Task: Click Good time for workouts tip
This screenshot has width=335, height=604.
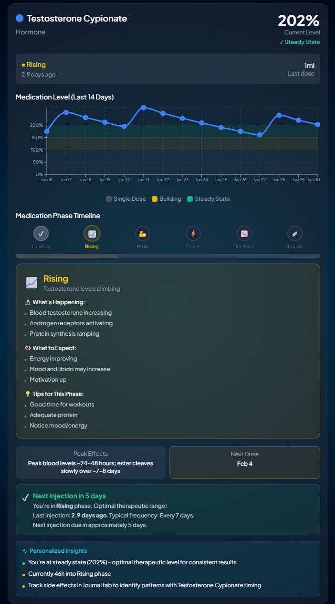Action: [62, 405]
